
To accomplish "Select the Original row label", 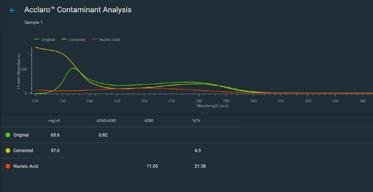I will [x=21, y=135].
